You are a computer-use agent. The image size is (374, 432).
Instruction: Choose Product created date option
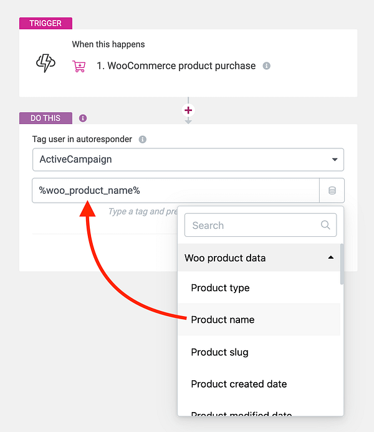tap(259, 384)
